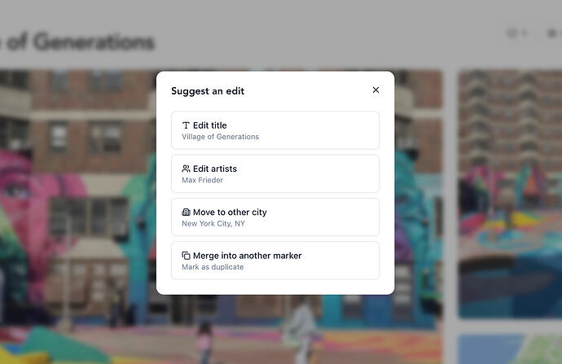Click the blurred Generations page title
Viewport: 562px width, 364px height.
click(77, 42)
